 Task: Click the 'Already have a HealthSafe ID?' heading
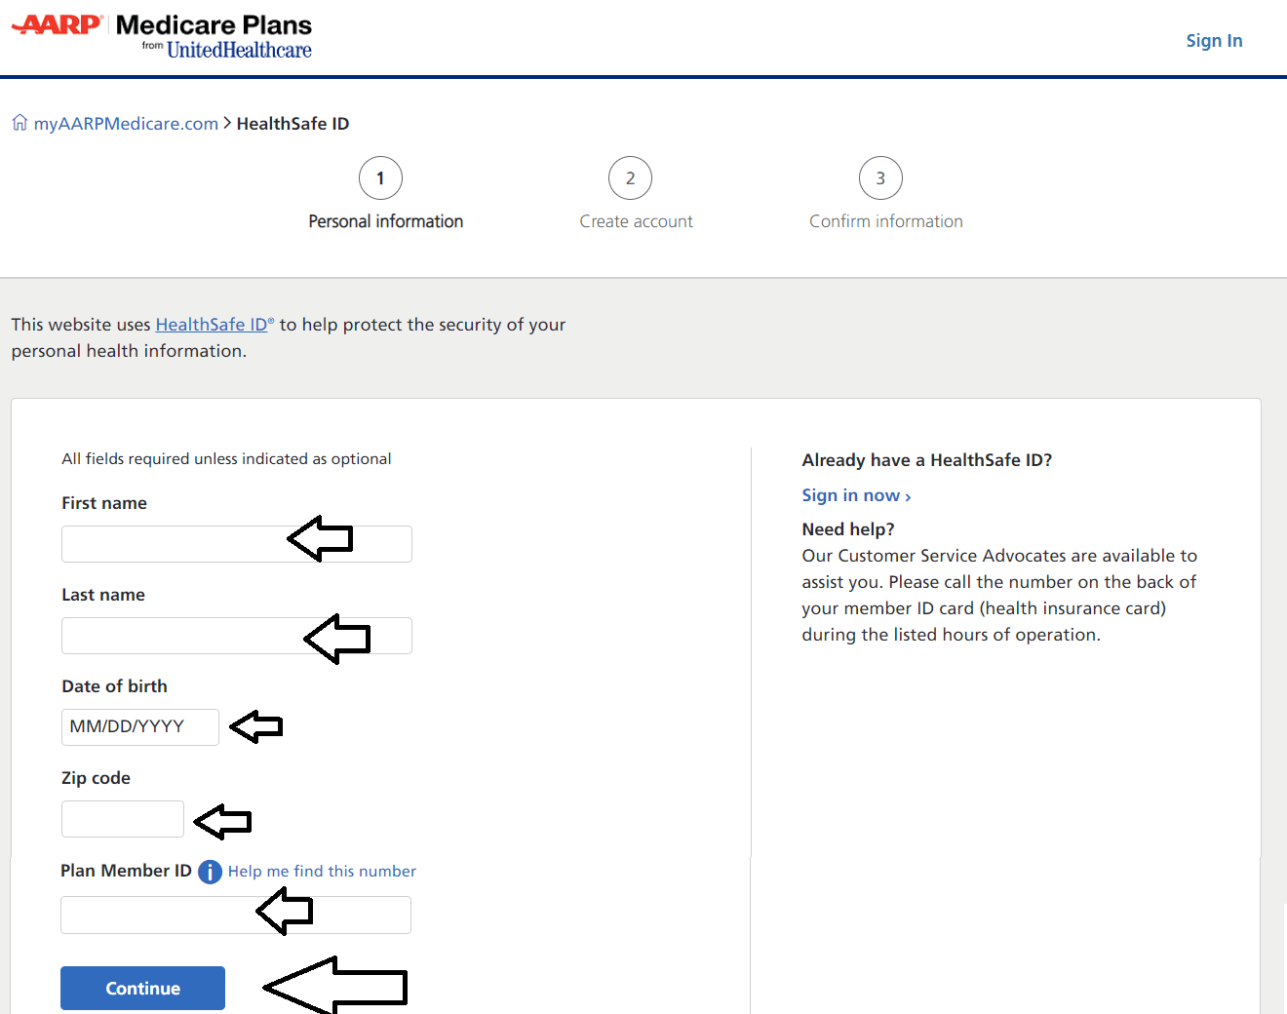[x=927, y=460]
